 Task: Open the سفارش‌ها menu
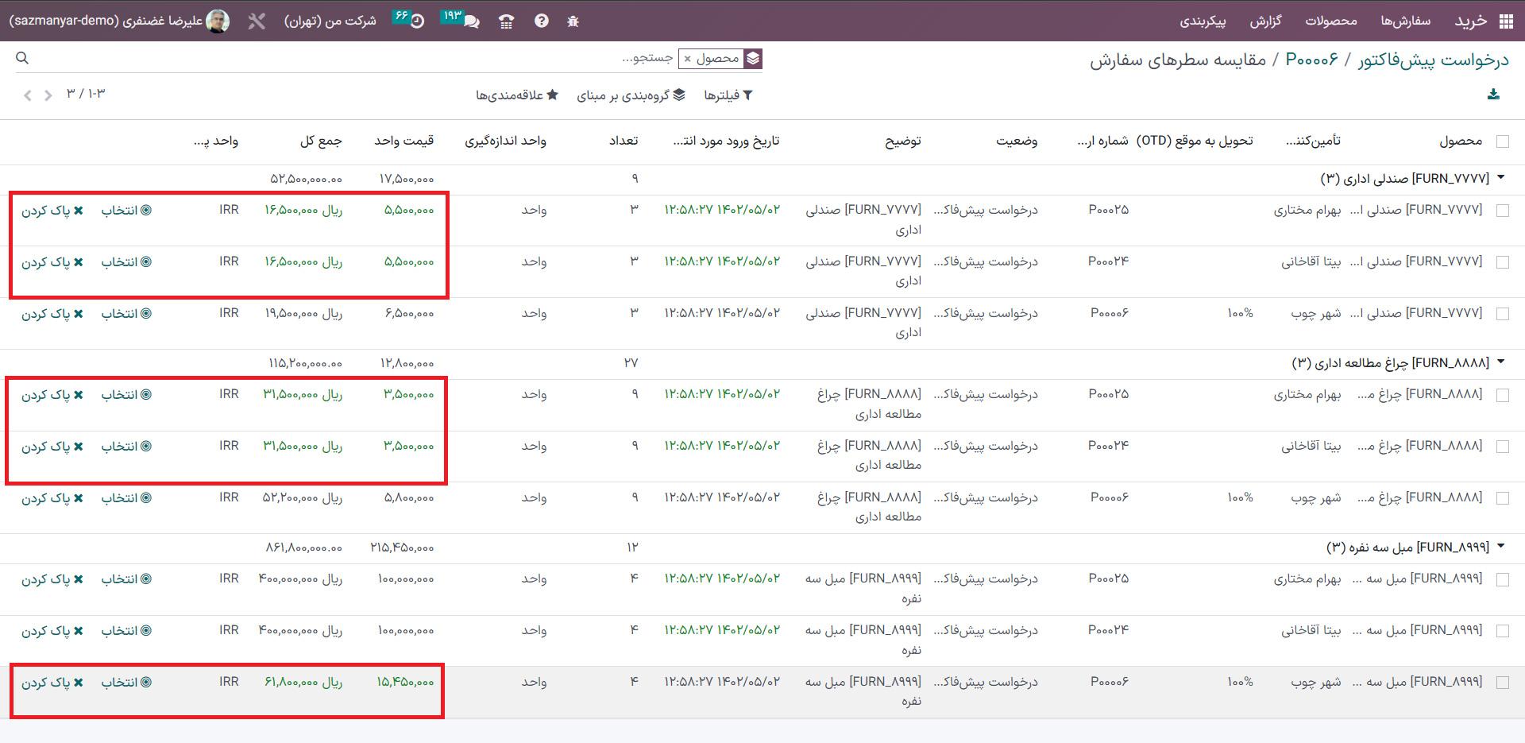1404,21
